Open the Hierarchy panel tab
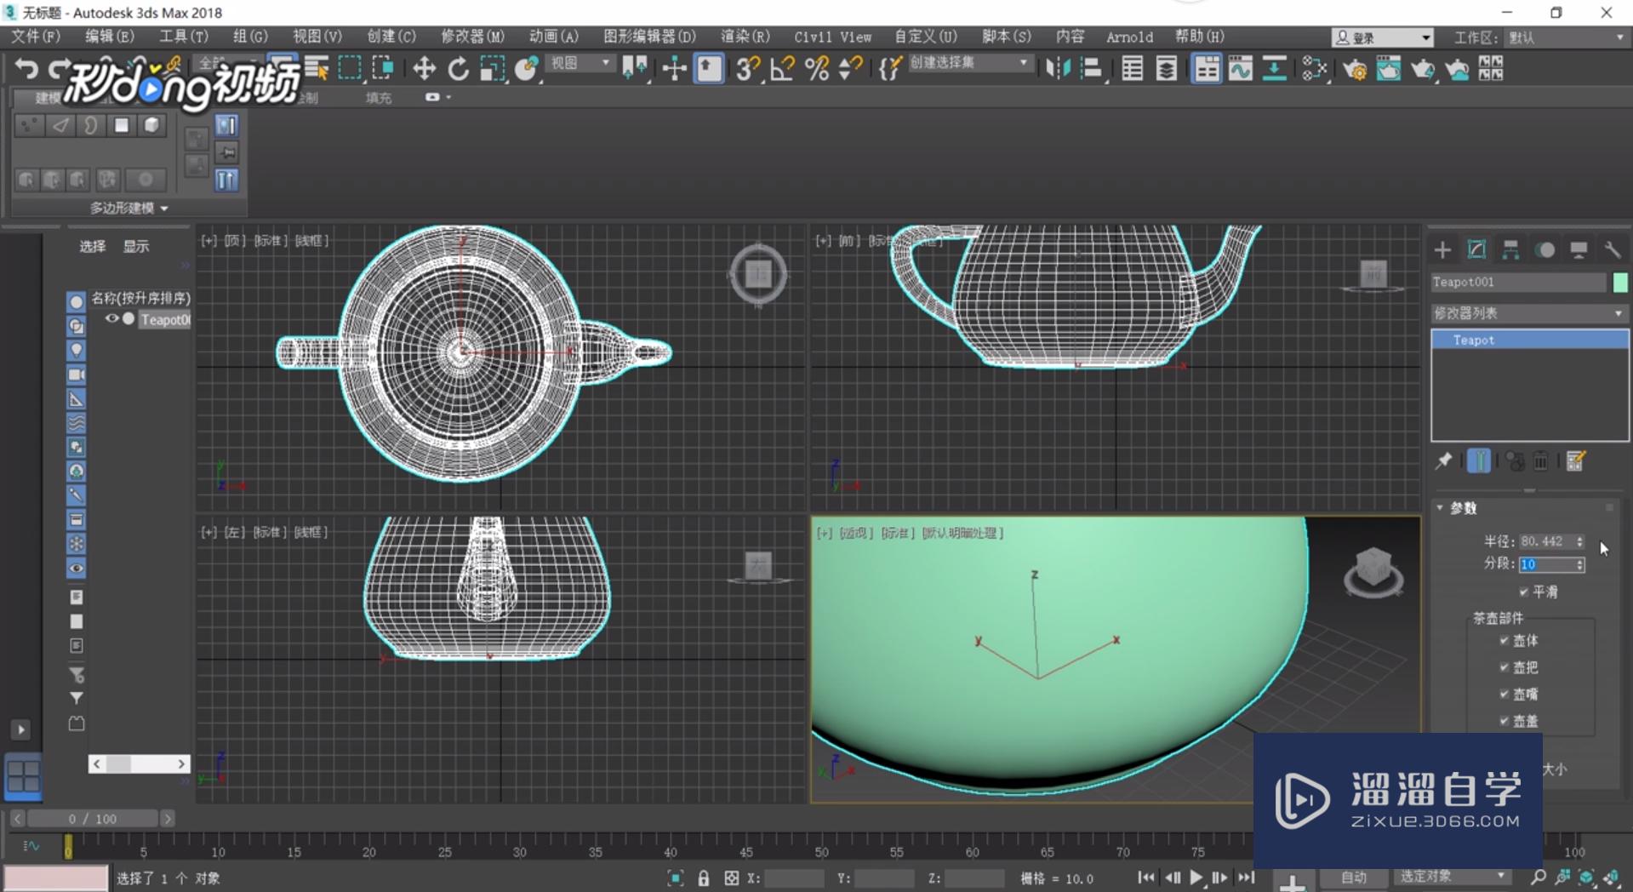 (1510, 249)
